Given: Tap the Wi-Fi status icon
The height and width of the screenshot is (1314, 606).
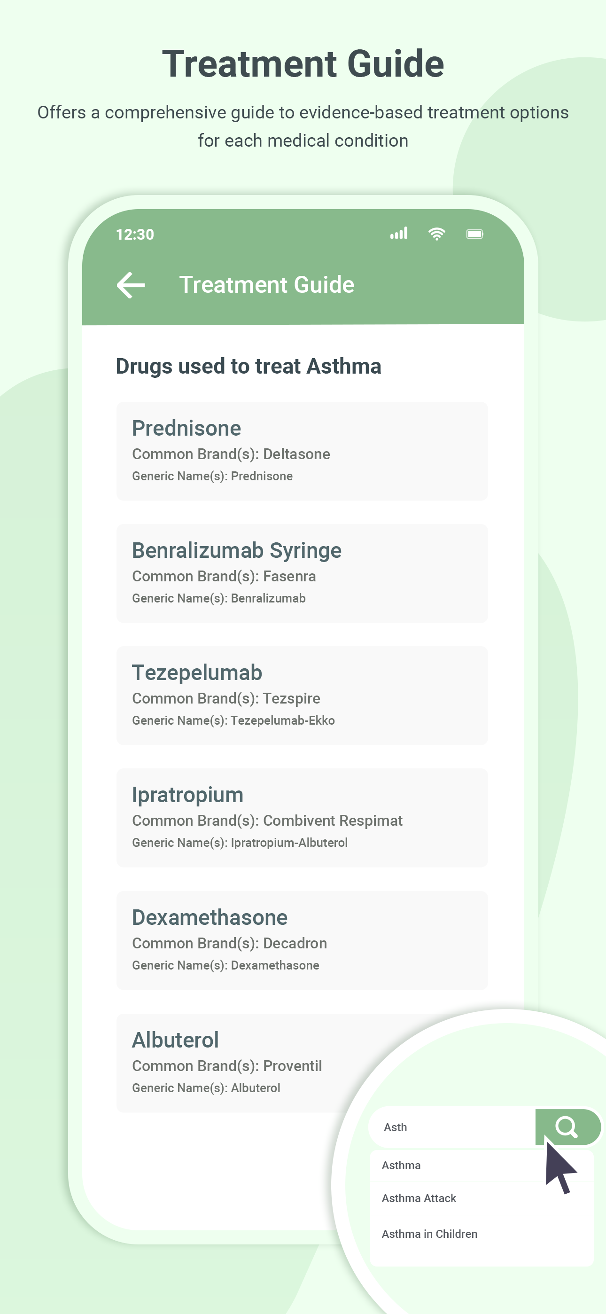Looking at the screenshot, I should [x=436, y=234].
